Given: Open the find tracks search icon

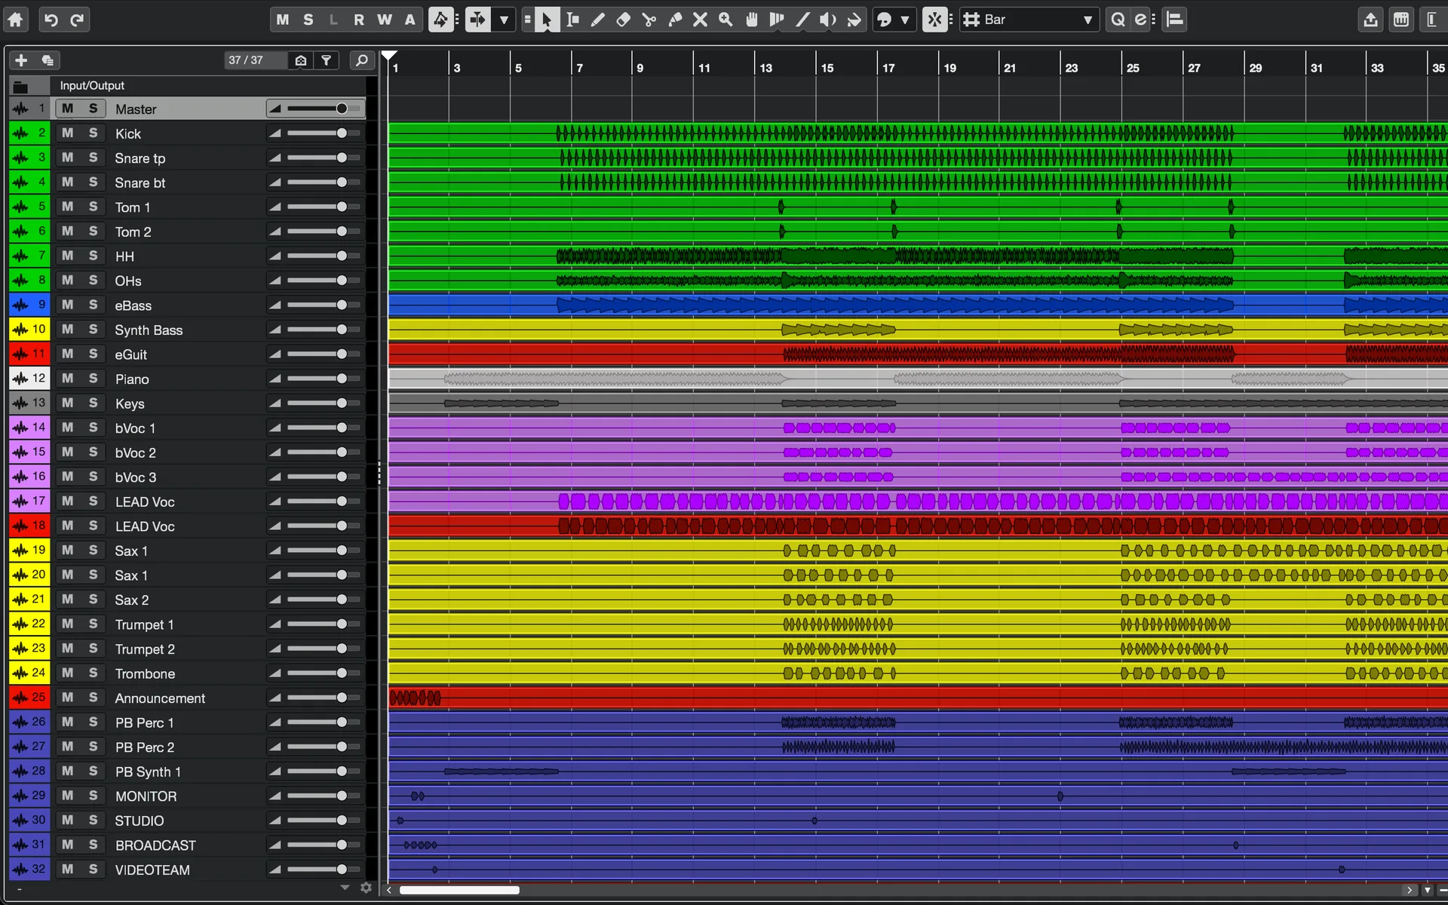Looking at the screenshot, I should (362, 60).
